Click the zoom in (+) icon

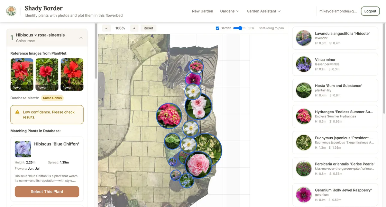(x=134, y=28)
